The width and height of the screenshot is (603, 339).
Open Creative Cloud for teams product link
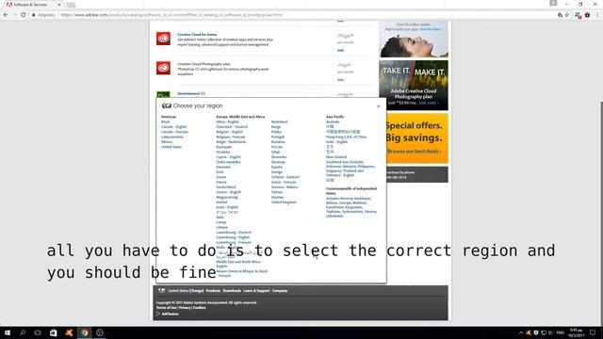197,34
